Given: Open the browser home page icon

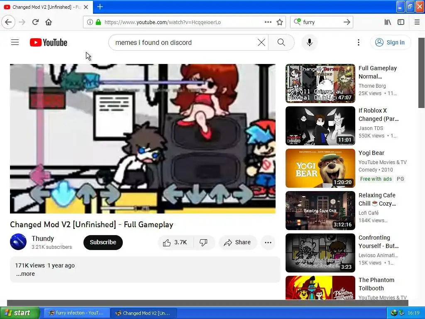Looking at the screenshot, I should click(49, 22).
